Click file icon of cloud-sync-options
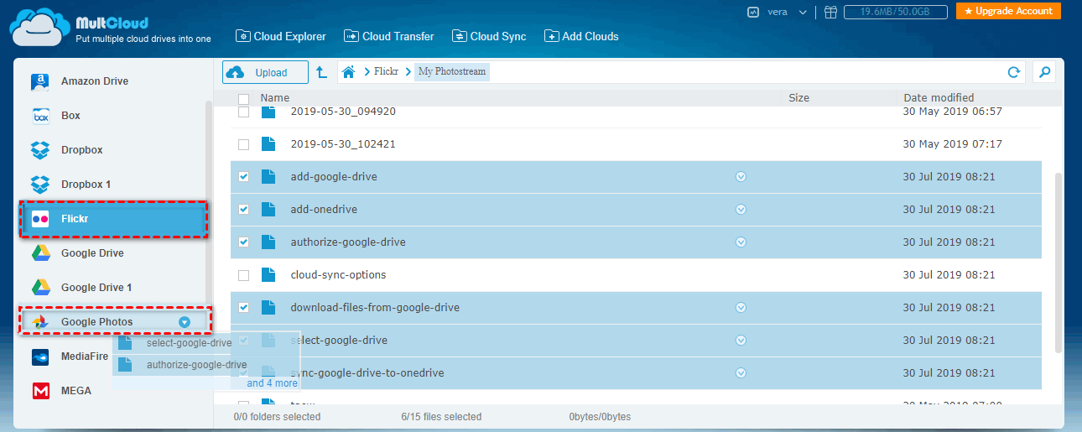The width and height of the screenshot is (1082, 432). [268, 275]
